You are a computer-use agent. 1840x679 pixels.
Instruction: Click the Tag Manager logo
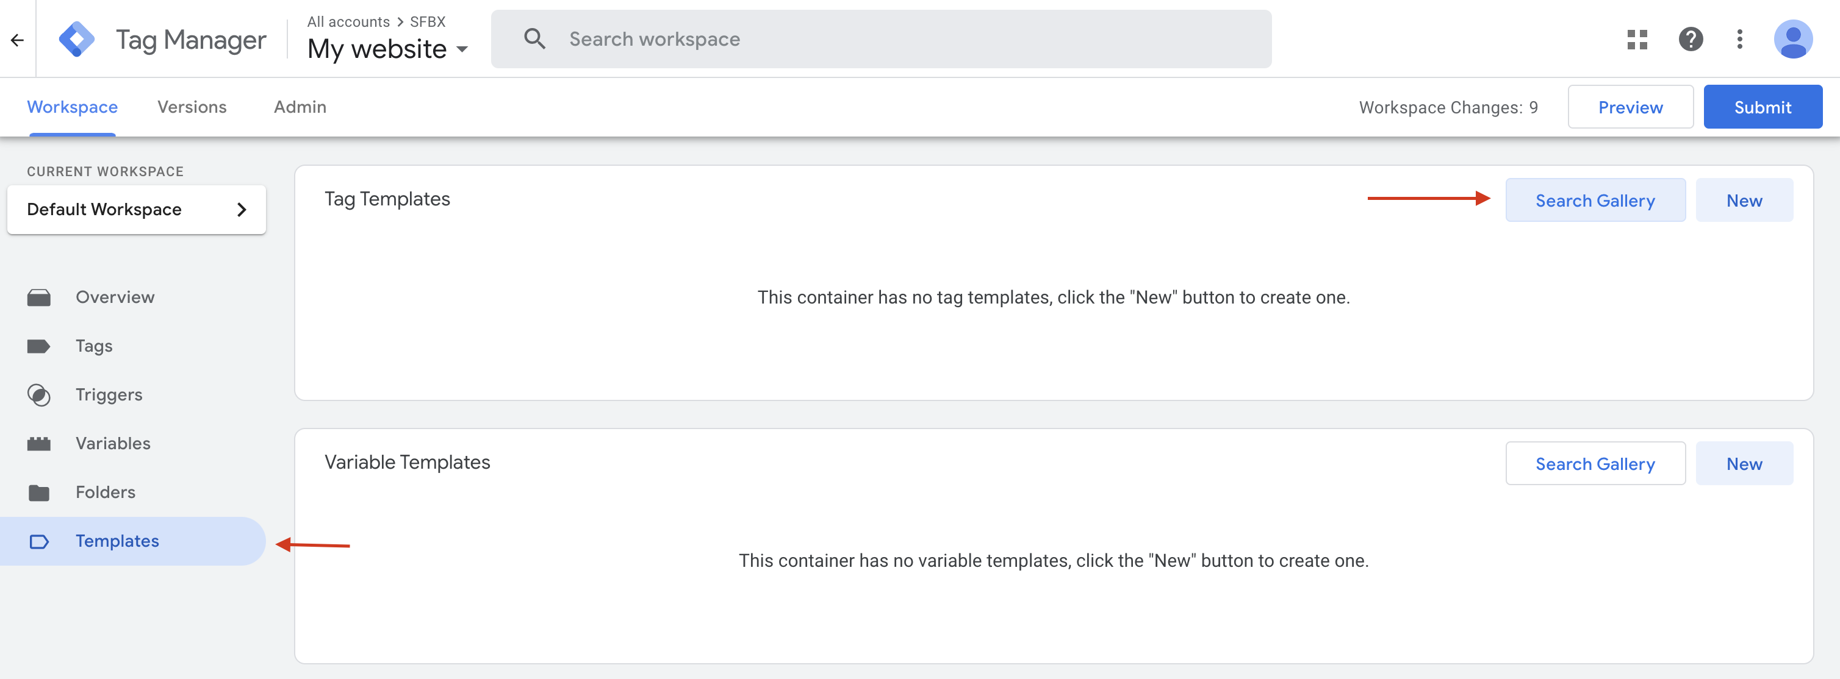pyautogui.click(x=77, y=38)
